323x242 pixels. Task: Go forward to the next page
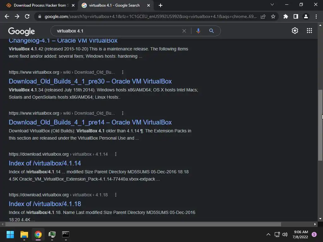point(17,16)
